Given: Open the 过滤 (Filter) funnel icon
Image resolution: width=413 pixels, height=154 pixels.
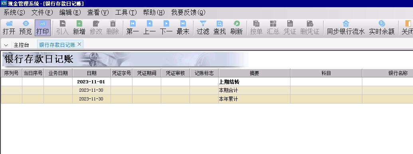Looking at the screenshot, I should [x=203, y=27].
